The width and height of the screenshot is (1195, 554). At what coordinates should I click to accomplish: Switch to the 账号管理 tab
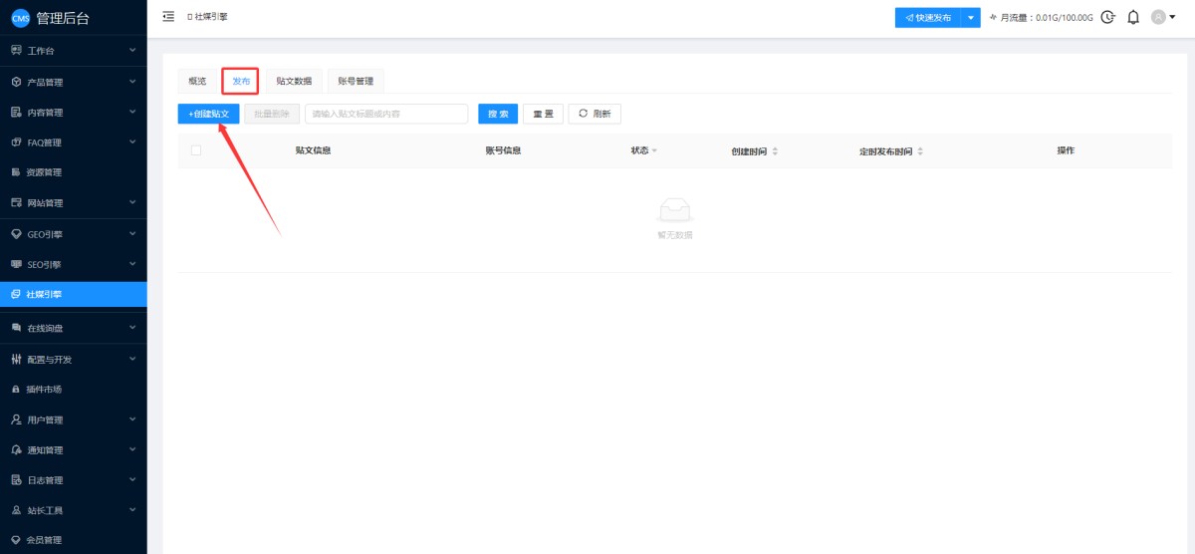tap(356, 81)
